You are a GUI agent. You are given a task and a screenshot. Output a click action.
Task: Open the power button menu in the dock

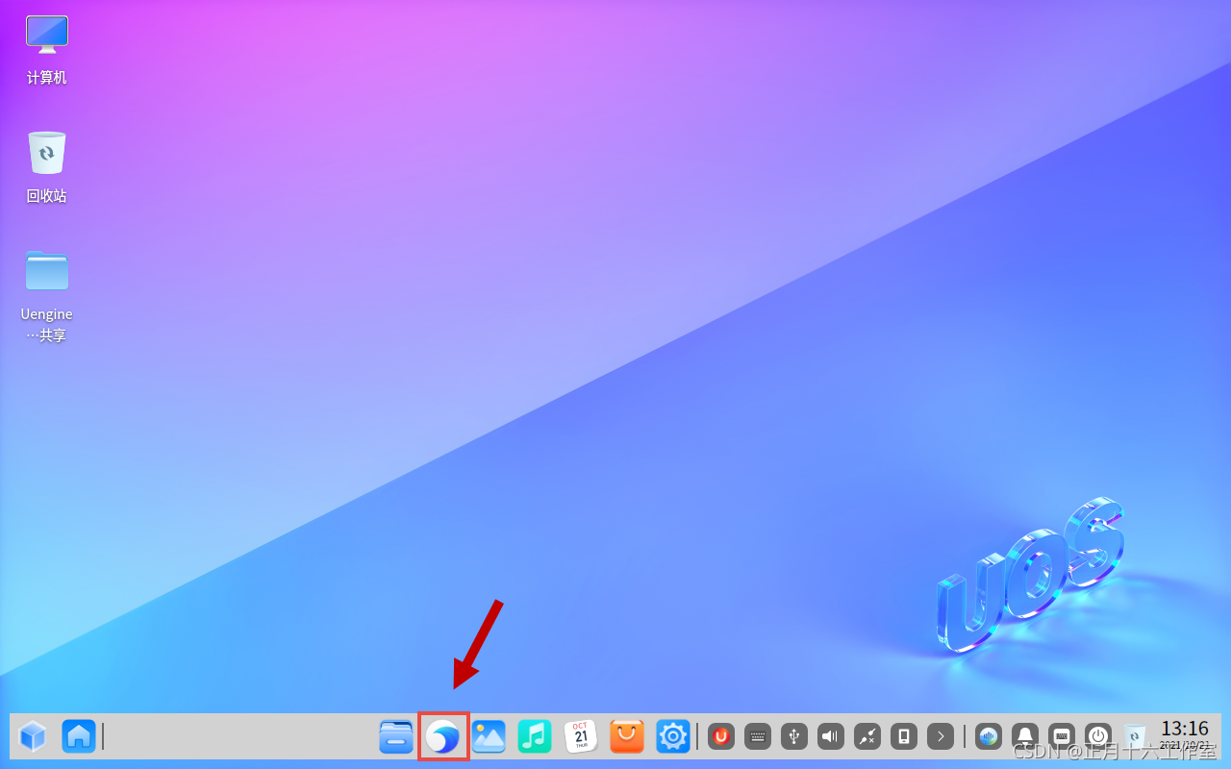[1098, 737]
